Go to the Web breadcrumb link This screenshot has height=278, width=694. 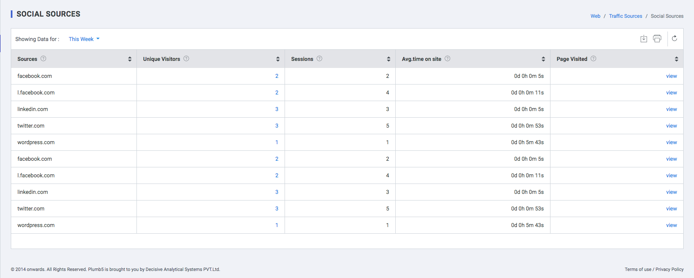click(x=595, y=16)
